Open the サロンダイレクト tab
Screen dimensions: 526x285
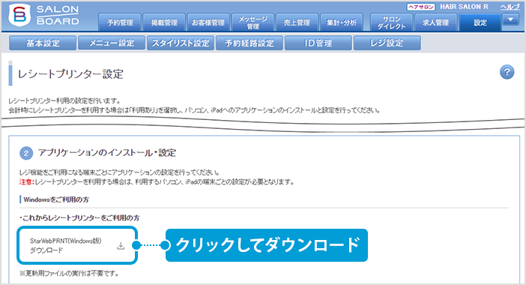tap(391, 22)
